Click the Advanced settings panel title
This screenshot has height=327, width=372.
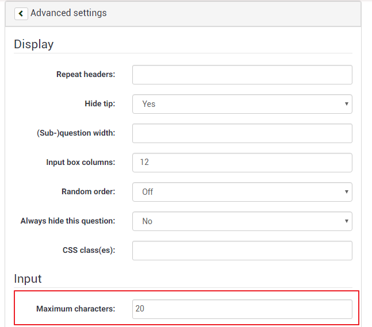click(68, 13)
